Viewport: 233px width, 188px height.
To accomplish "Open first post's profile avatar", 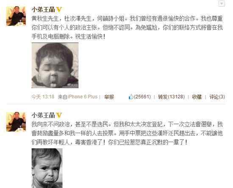I will pos(16,16).
